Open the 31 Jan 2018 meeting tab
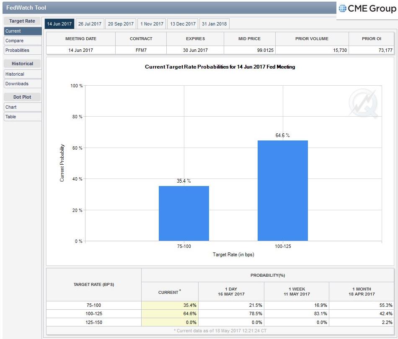This screenshot has height=339, width=398. point(214,24)
